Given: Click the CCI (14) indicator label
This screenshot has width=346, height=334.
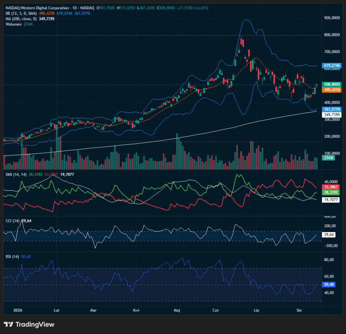Looking at the screenshot, I should 13,221.
